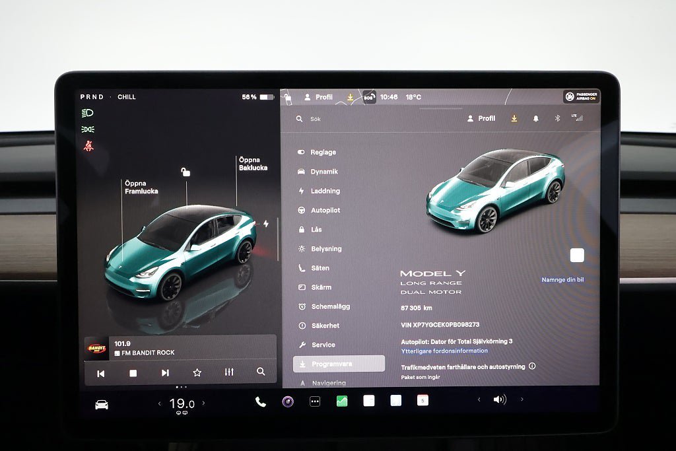This screenshot has width=676, height=451.
Task: Skip to next radio station
Action: coord(165,373)
